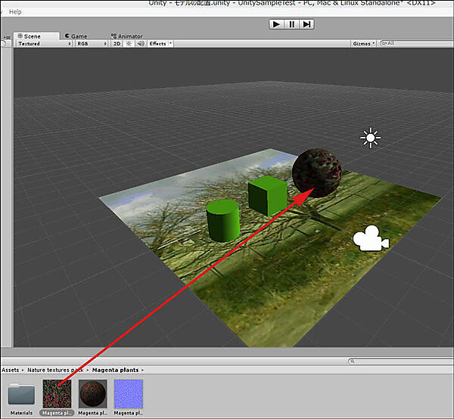454x419 pixels.
Task: Select the blue normal map texture asset
Action: [128, 394]
